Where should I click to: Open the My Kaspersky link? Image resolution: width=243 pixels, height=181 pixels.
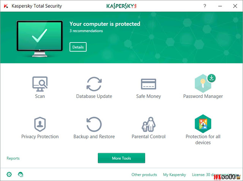click(174, 175)
